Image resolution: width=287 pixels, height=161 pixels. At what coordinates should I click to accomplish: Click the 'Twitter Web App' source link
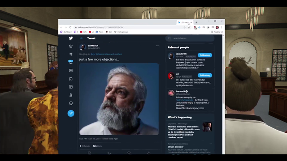coord(110,139)
